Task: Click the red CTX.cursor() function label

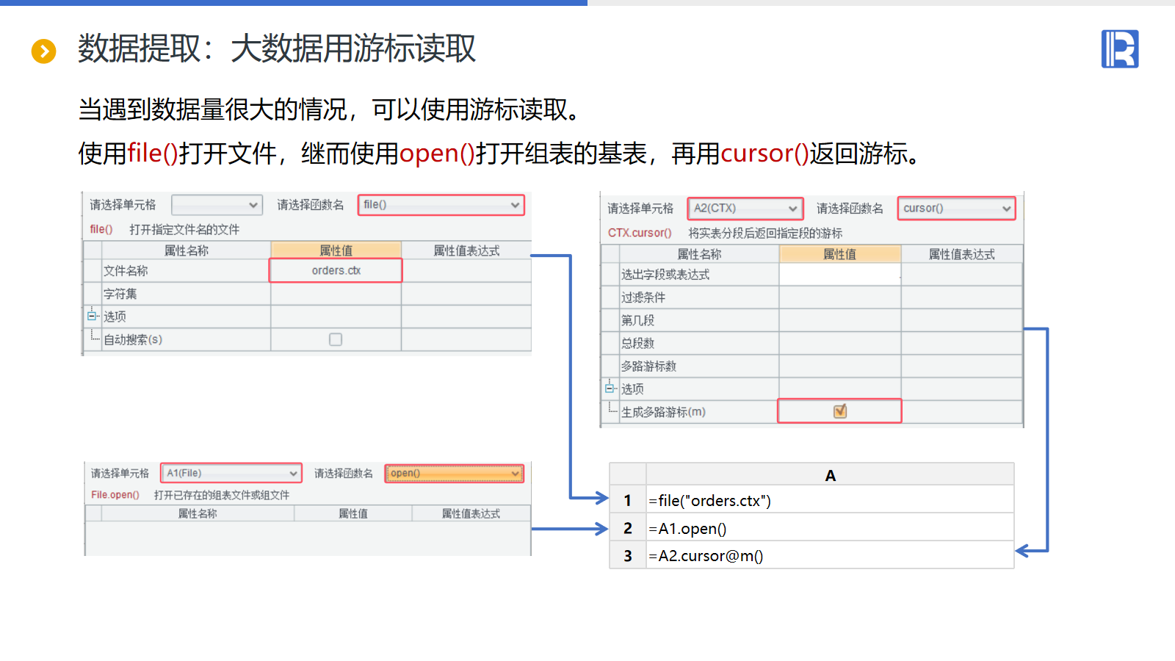Action: tap(640, 233)
